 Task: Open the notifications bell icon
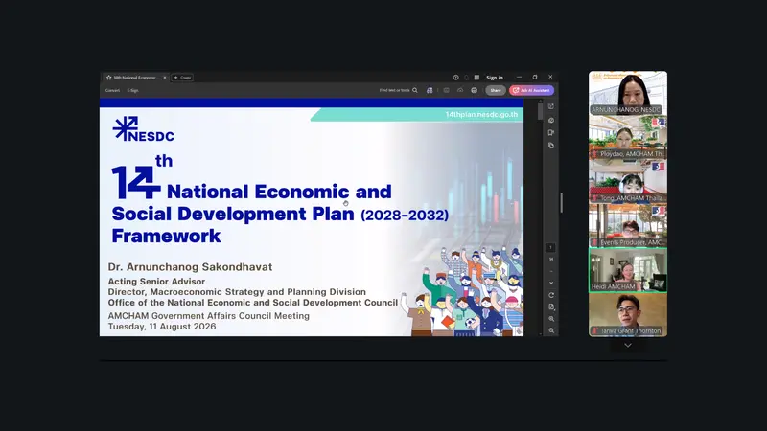[x=466, y=78]
